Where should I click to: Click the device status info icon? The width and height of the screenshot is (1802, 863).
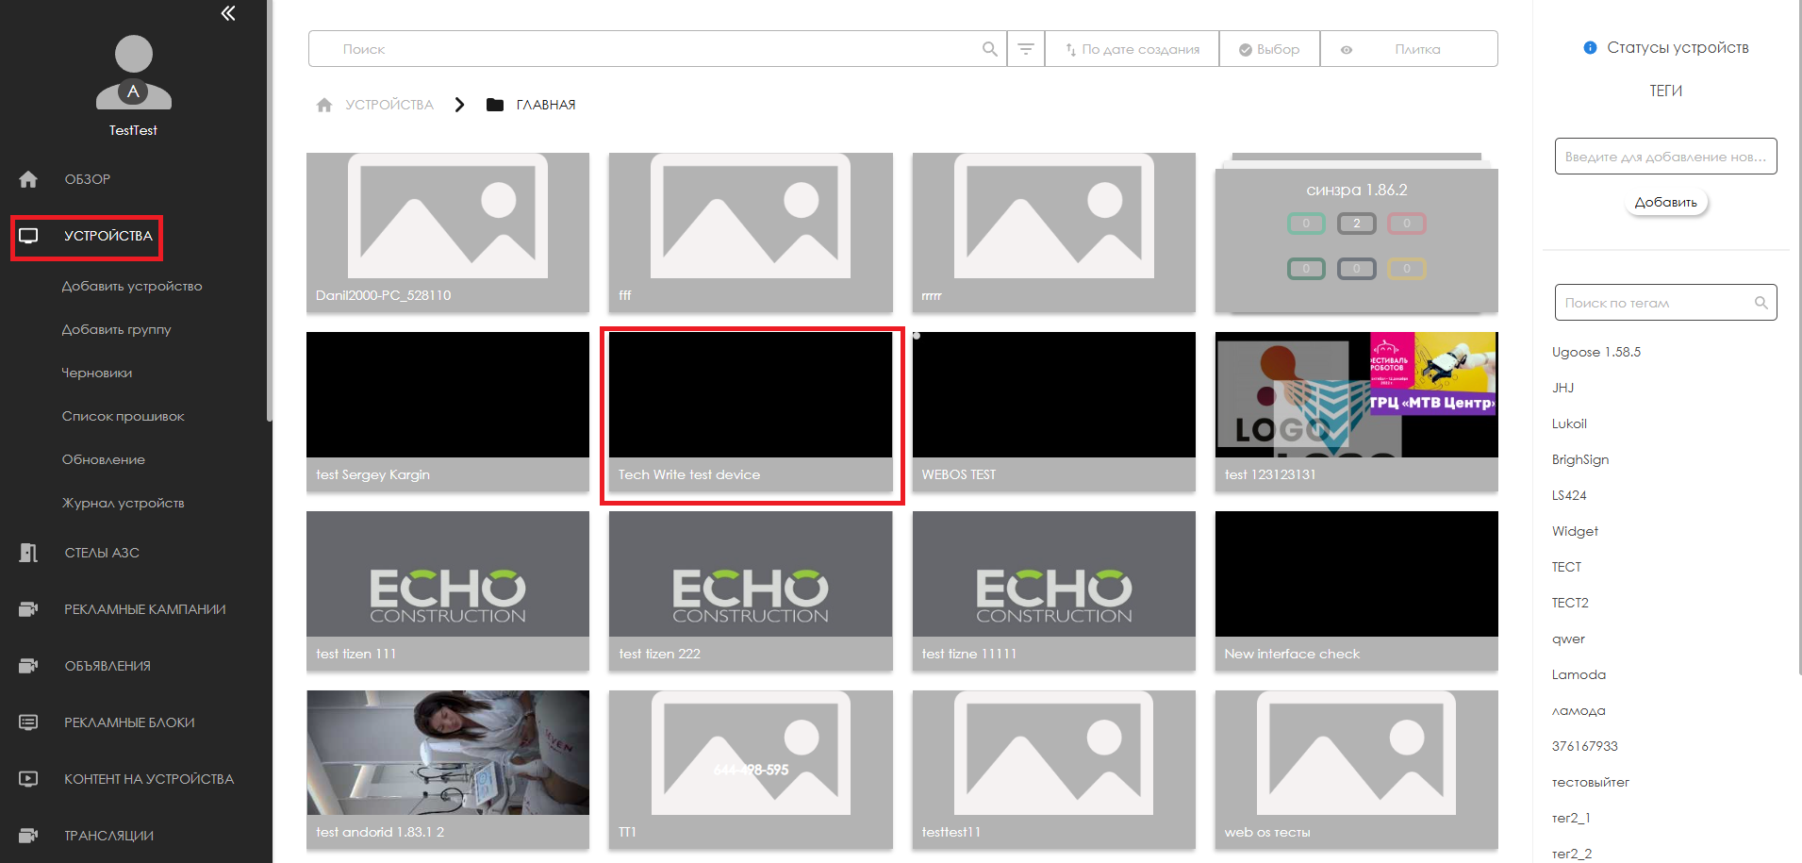tap(1590, 48)
